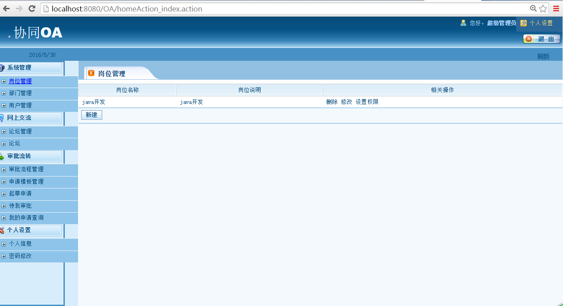Click the wrench icon beside sidebar 个人设置
The width and height of the screenshot is (563, 306).
click(x=3, y=230)
